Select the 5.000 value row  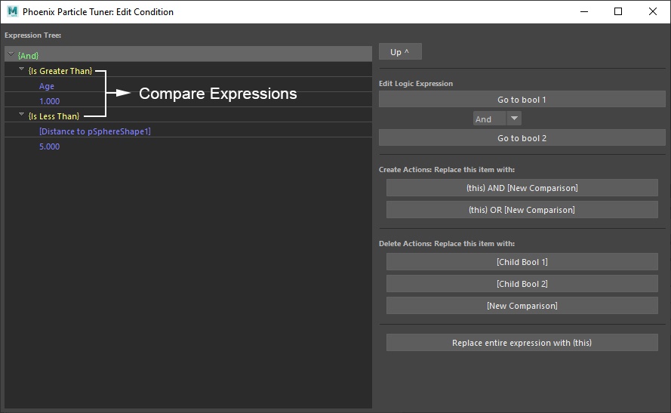[188, 145]
